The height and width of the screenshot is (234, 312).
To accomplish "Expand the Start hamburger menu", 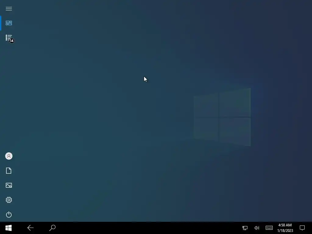I will click(9, 9).
